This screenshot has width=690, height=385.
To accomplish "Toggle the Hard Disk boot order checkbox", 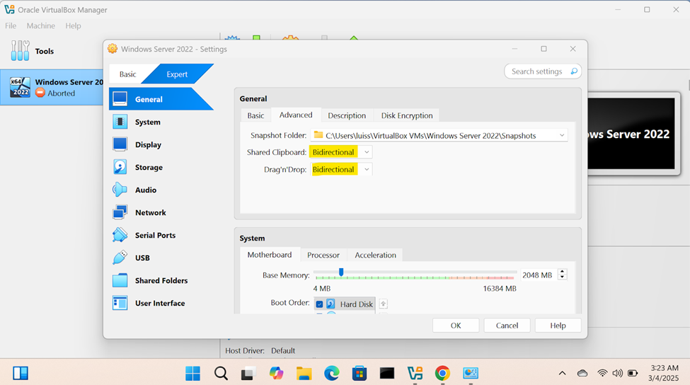I will tap(319, 304).
